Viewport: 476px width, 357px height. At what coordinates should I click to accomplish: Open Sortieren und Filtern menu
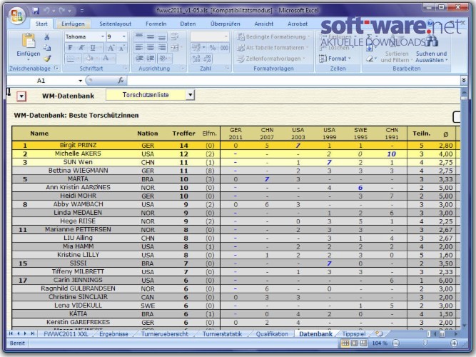[x=397, y=57]
